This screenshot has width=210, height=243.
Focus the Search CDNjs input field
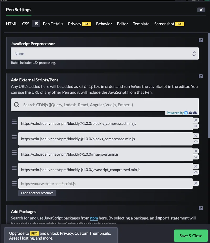click(x=105, y=105)
